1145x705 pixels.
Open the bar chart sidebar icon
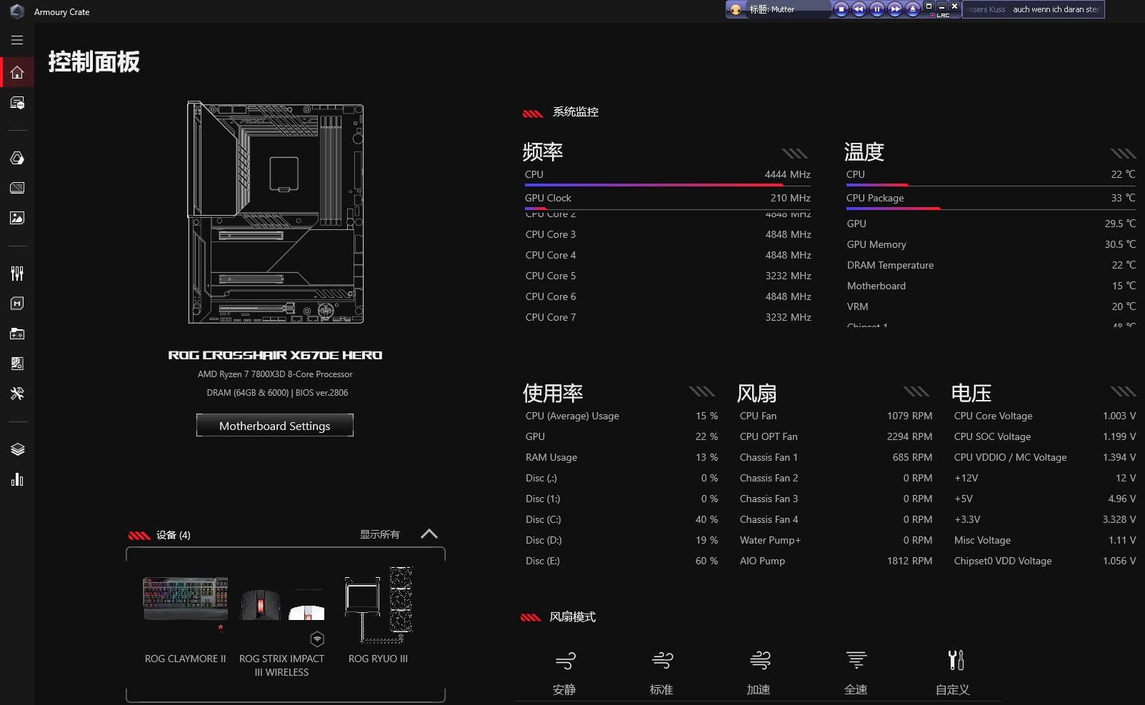pyautogui.click(x=17, y=479)
